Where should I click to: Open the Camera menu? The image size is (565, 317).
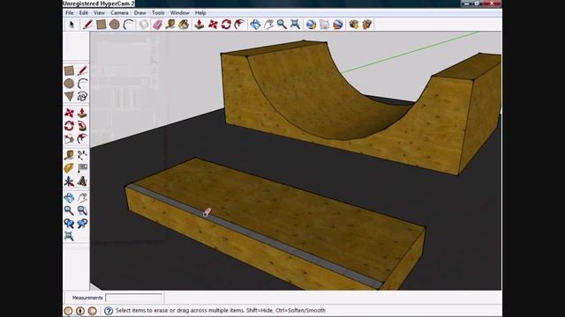click(119, 12)
